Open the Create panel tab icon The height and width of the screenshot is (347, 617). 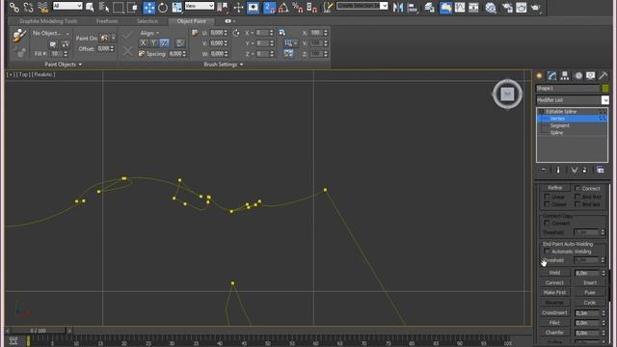(x=540, y=75)
